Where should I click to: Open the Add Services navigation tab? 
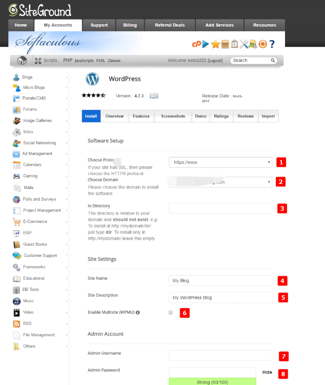pos(219,25)
